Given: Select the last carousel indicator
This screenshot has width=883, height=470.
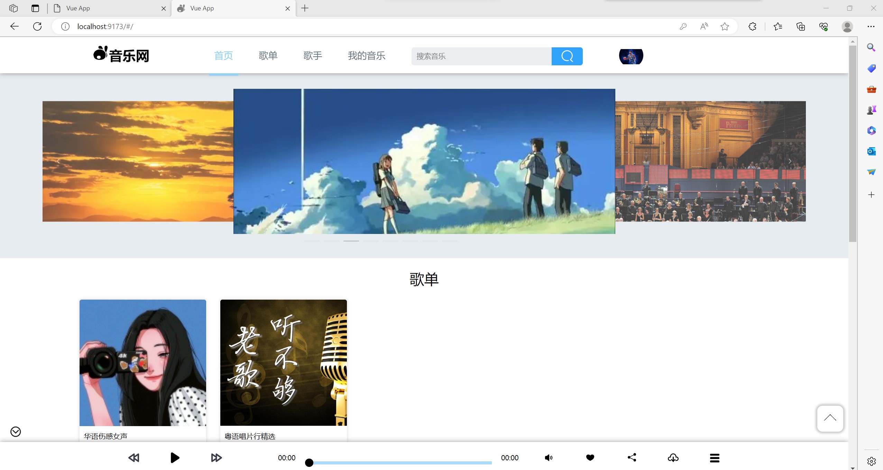Looking at the screenshot, I should pos(450,241).
